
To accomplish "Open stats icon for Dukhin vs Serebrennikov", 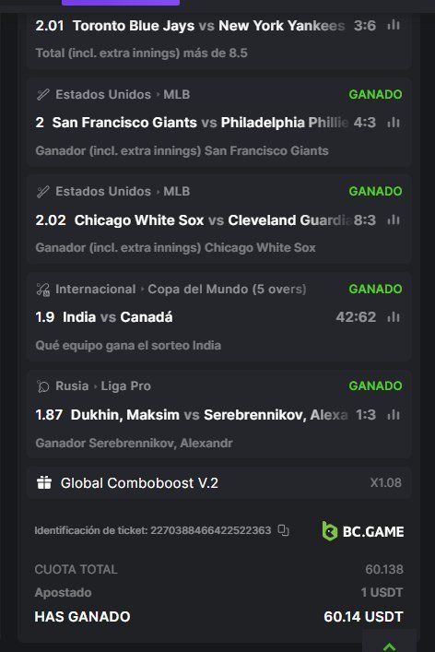I will coord(393,415).
